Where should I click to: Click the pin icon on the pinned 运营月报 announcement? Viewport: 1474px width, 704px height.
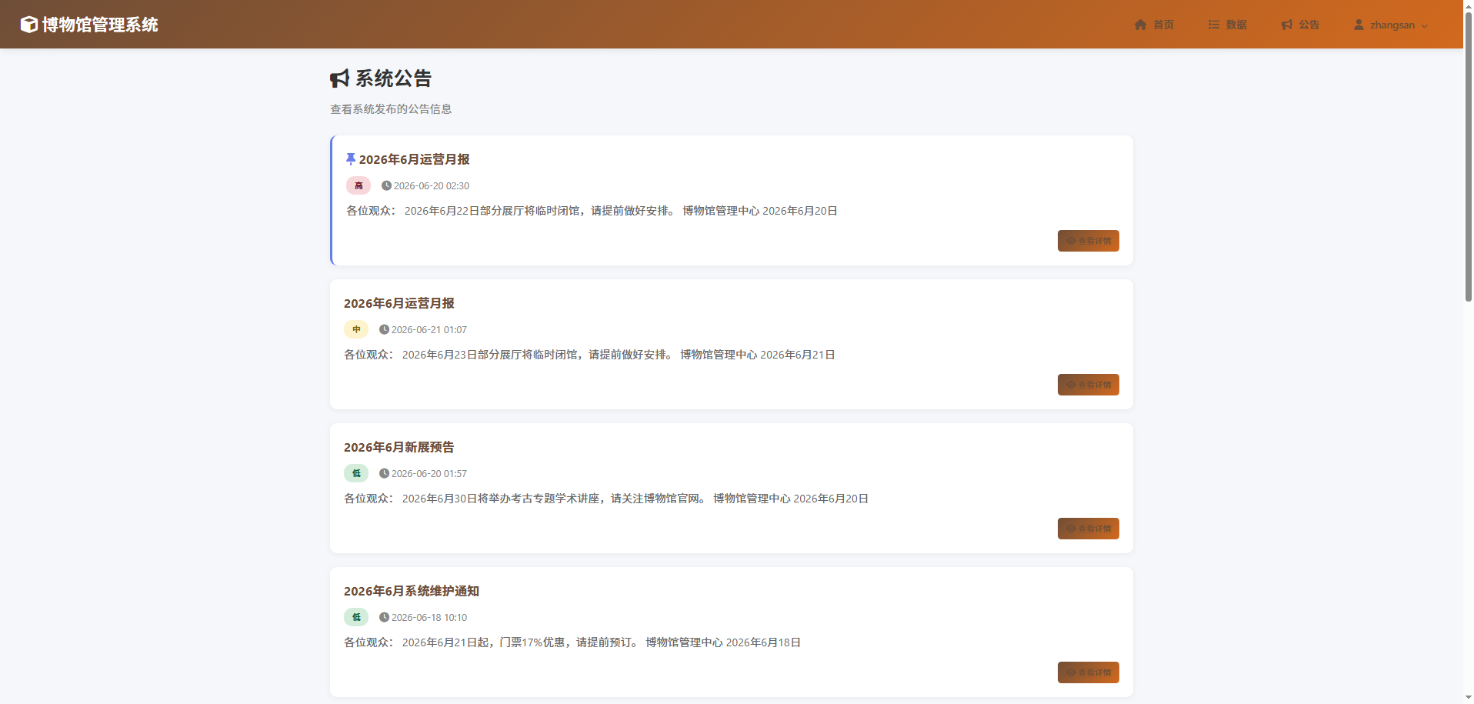351,159
